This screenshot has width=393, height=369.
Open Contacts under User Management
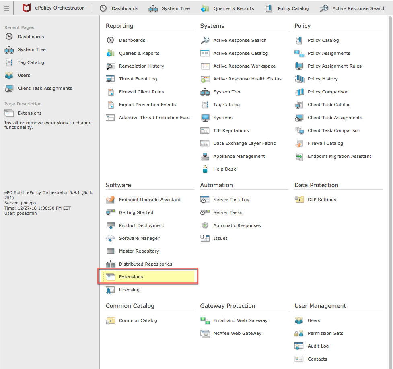(317, 359)
